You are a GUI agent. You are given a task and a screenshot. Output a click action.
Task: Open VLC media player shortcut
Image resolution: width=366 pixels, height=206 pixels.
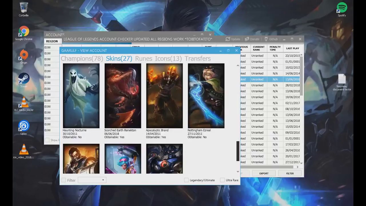pos(24,104)
